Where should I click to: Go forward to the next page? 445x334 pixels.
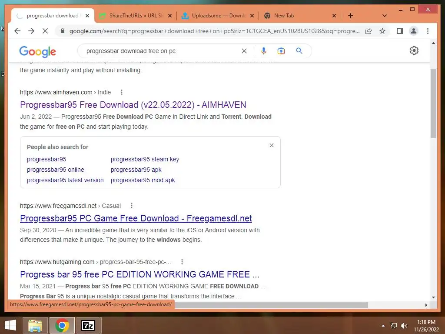pyautogui.click(x=31, y=31)
